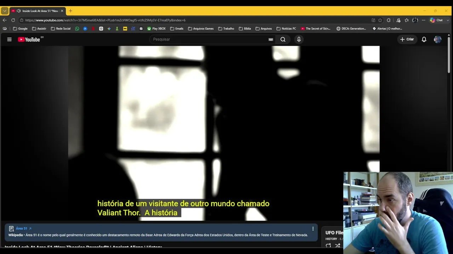
Task: Open The Secret of Skin bookmark
Action: 316,29
